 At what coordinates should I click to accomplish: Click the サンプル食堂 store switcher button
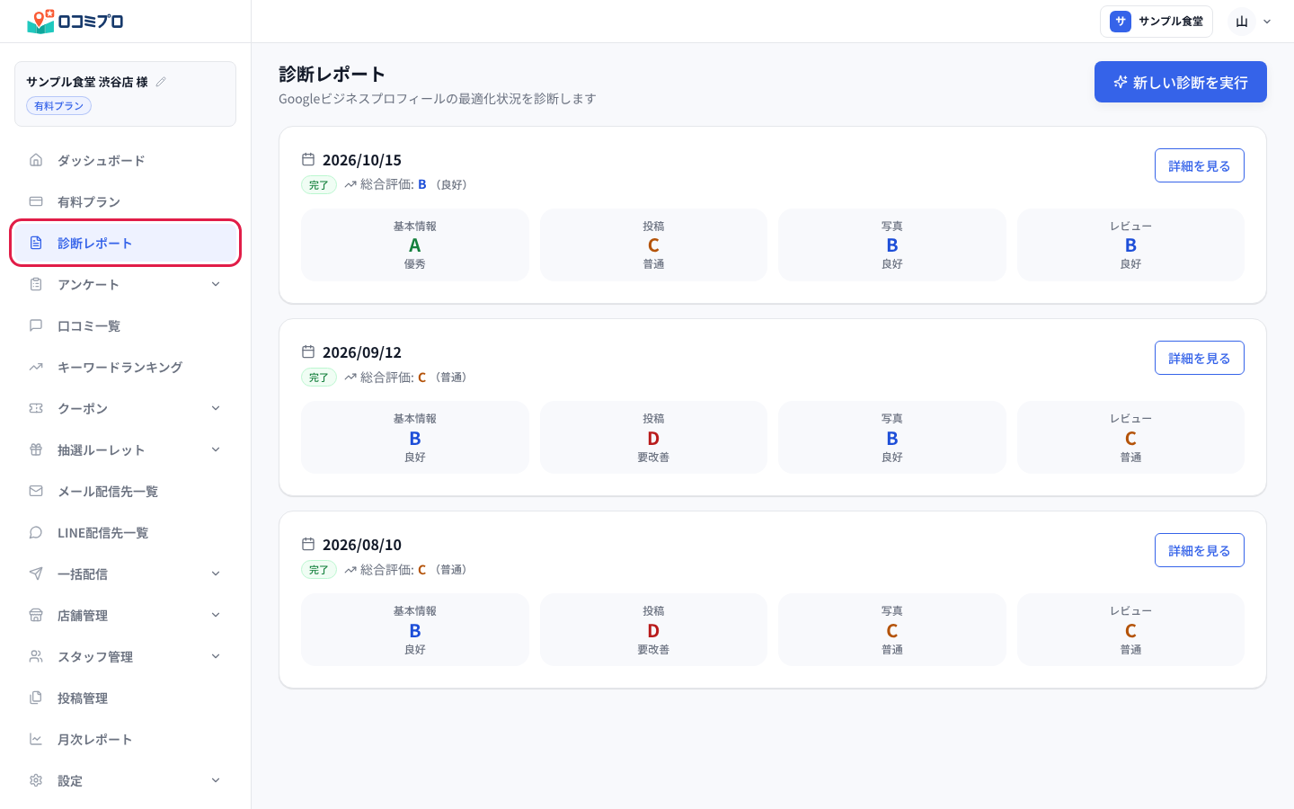[1157, 22]
